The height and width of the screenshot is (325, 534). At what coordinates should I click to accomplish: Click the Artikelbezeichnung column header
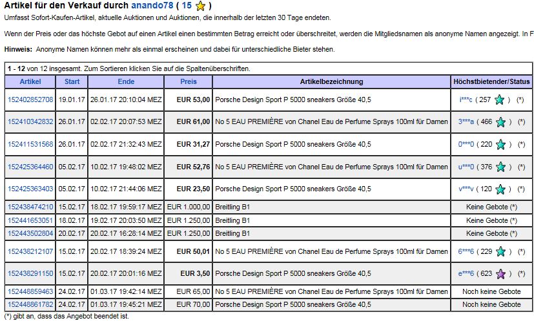pyautogui.click(x=331, y=82)
